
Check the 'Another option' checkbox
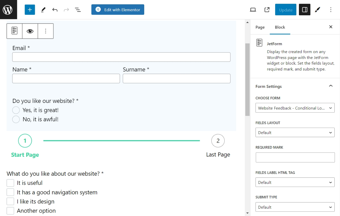pos(10,211)
